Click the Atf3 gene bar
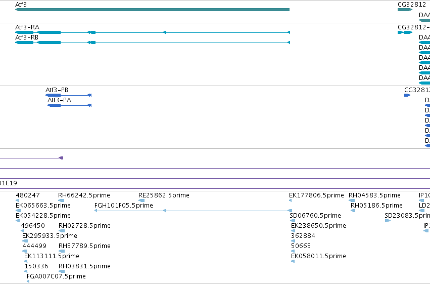 (152, 10)
